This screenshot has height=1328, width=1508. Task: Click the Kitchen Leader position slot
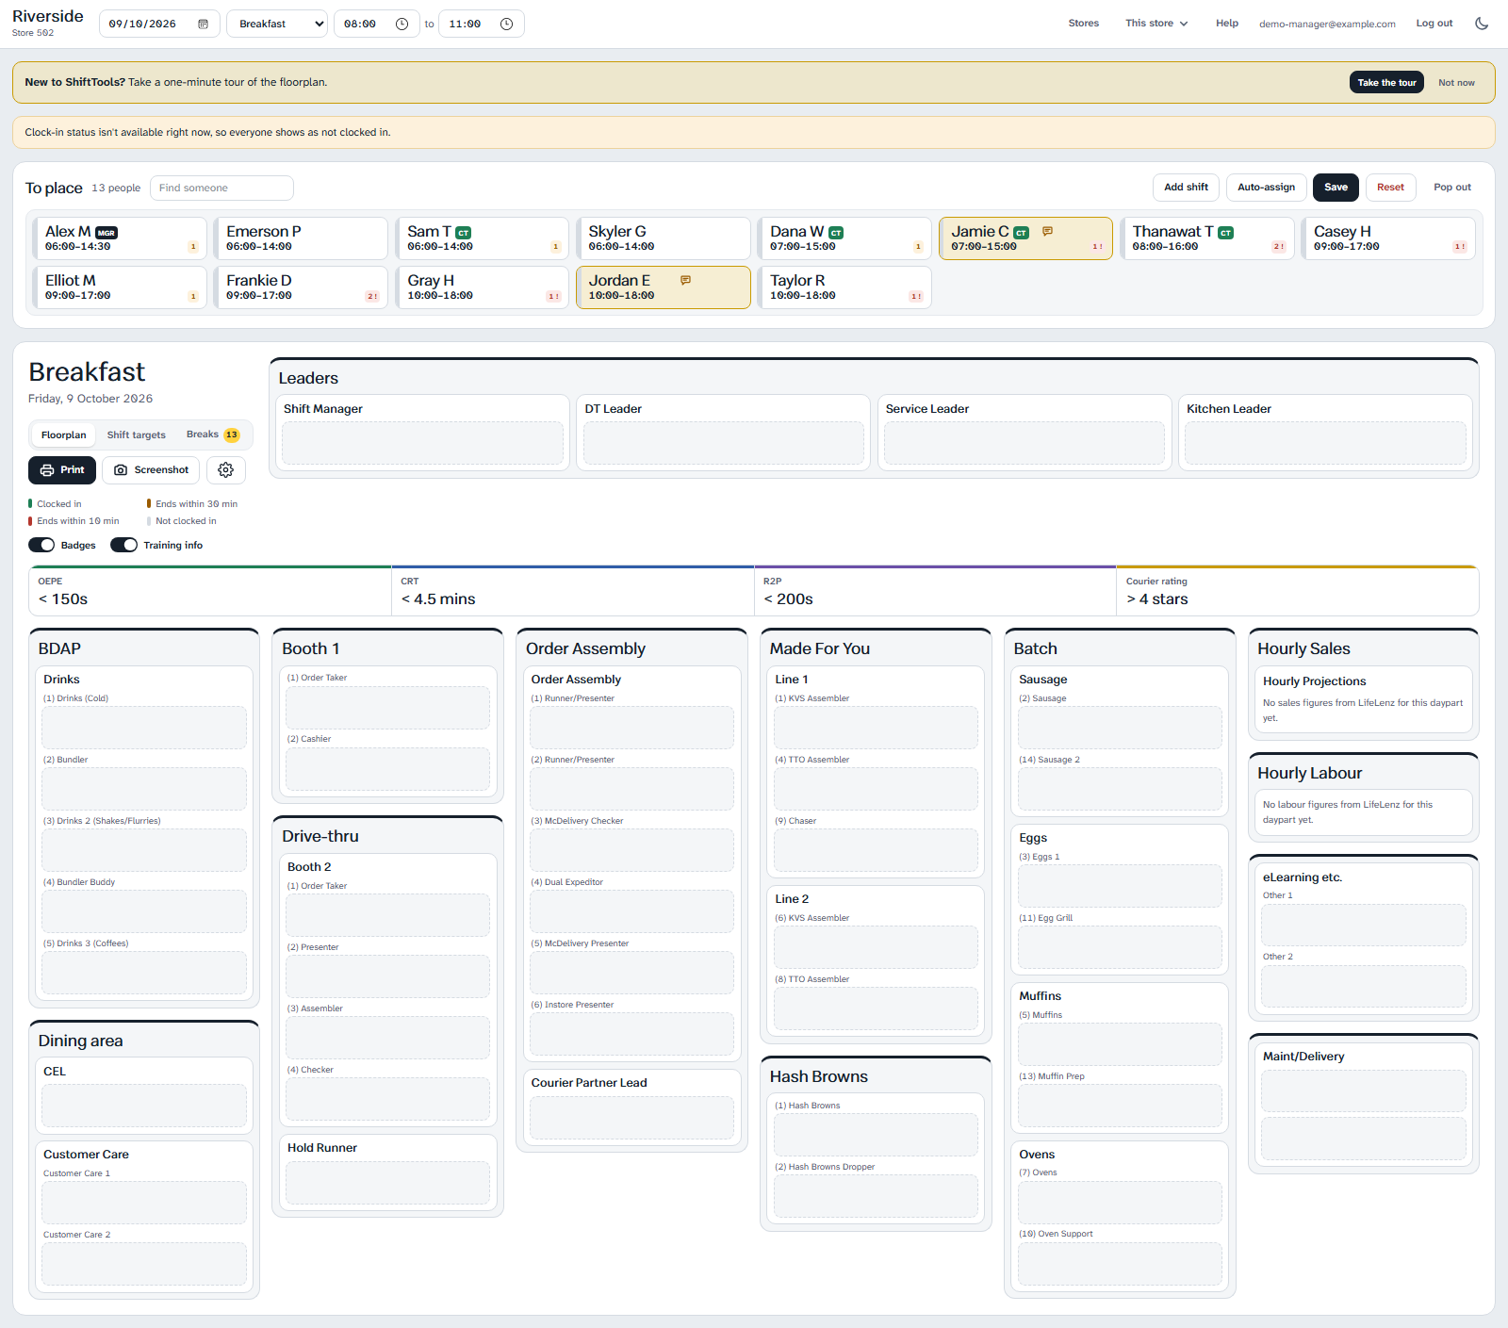coord(1325,443)
